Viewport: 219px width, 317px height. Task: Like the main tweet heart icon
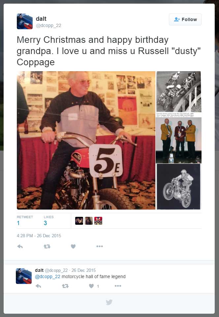73,246
